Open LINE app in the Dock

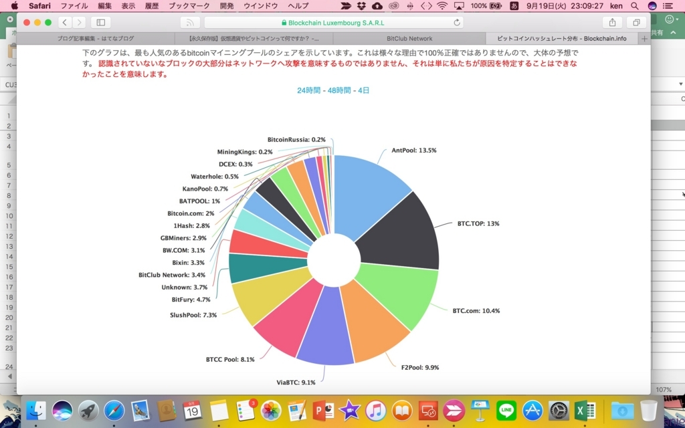click(506, 411)
